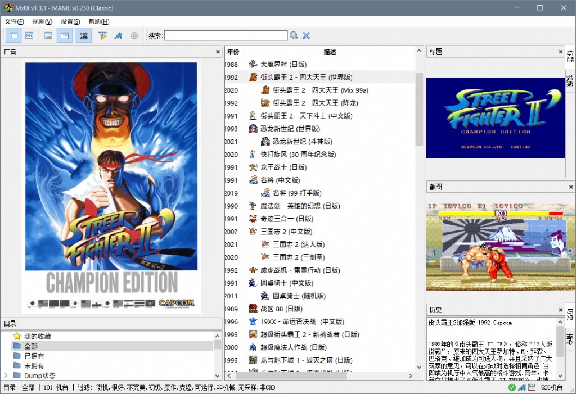Click the M1 toolbar icon

29,35
